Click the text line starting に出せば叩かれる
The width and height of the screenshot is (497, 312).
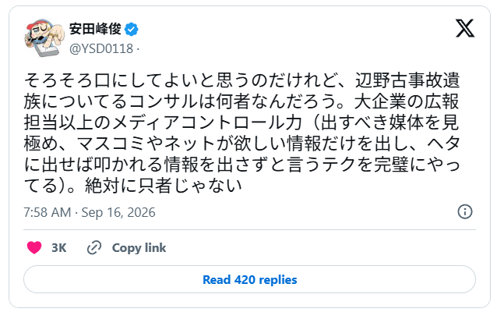[241, 165]
